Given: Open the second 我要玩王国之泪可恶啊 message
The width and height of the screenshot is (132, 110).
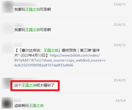Looking at the screenshot, I should (x=33, y=30).
